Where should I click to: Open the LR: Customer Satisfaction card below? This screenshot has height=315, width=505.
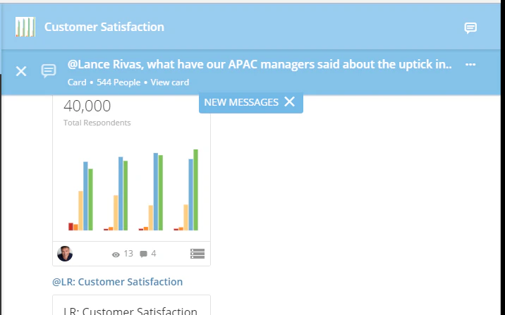[x=131, y=305]
